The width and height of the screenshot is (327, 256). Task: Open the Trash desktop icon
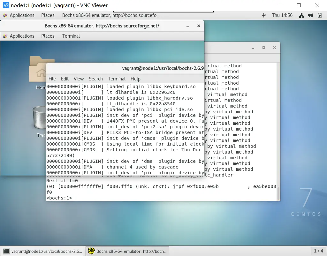tap(40, 121)
